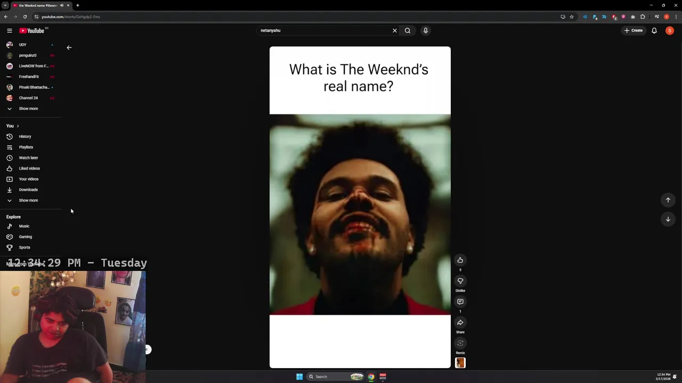Click the Short video player
682x383 pixels.
pyautogui.click(x=360, y=207)
